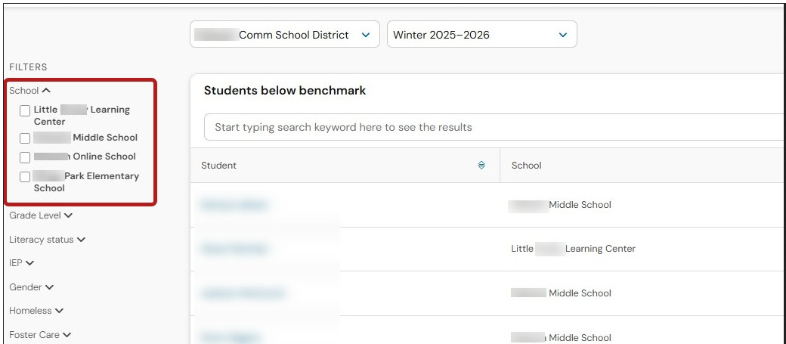This screenshot has width=786, height=344.
Task: Collapse the School filter chevron
Action: [46, 91]
